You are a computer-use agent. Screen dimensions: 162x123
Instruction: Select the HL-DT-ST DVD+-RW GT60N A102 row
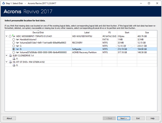(x=81, y=62)
